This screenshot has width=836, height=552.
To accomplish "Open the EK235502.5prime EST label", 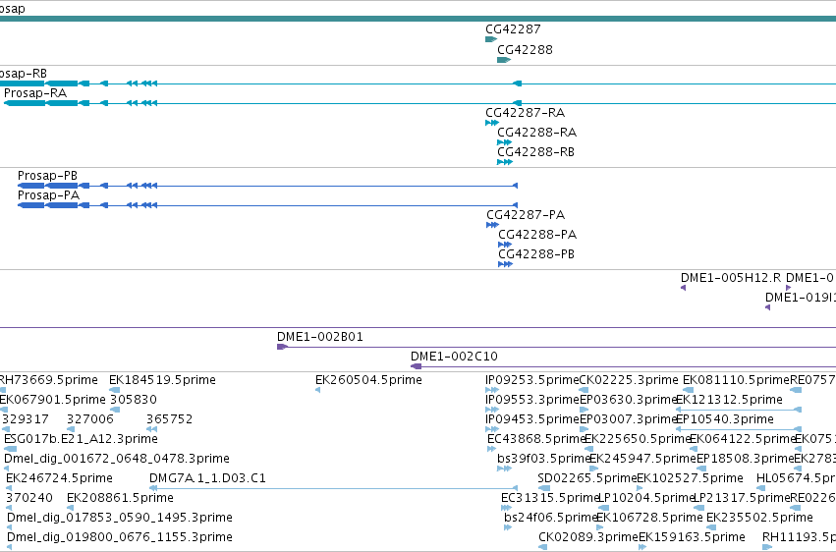I will (759, 518).
